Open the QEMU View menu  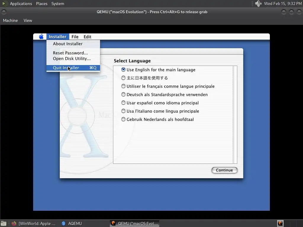point(28,20)
